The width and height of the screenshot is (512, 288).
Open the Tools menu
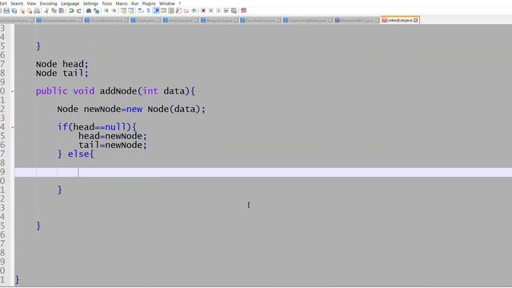106,3
